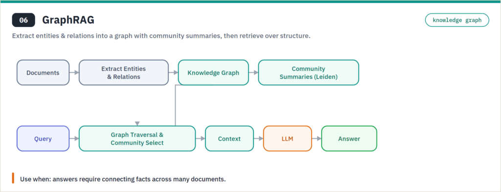The height and width of the screenshot is (192, 501).
Task: Click the Documents node
Action: tap(43, 72)
